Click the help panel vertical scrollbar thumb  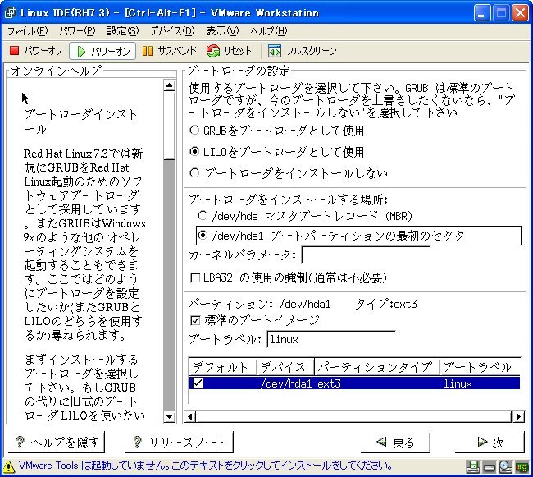coord(169,126)
